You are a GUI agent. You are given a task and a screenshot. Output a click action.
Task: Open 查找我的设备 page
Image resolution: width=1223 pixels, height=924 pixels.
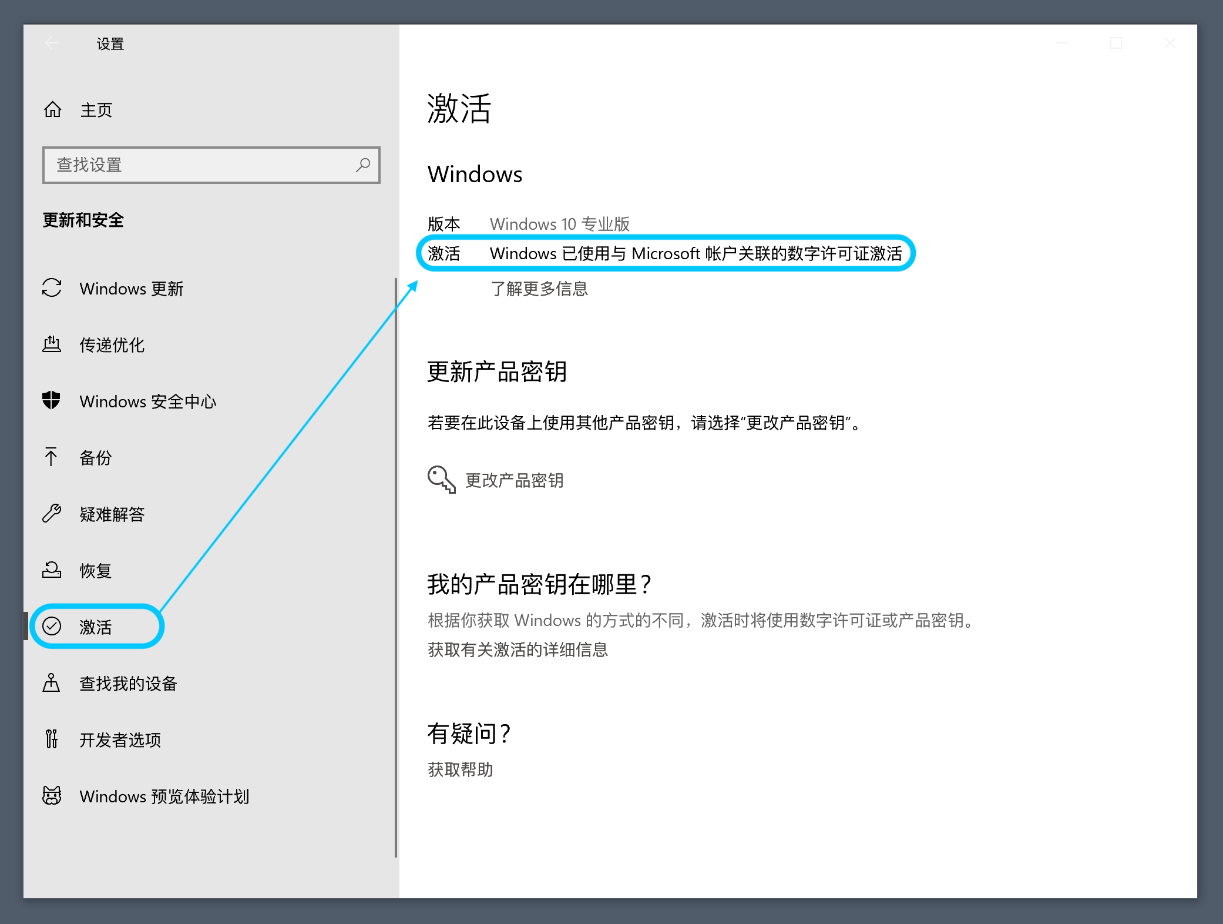coord(128,684)
